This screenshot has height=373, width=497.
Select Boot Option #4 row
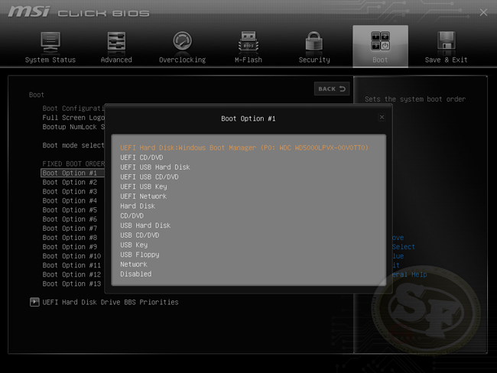tap(70, 200)
